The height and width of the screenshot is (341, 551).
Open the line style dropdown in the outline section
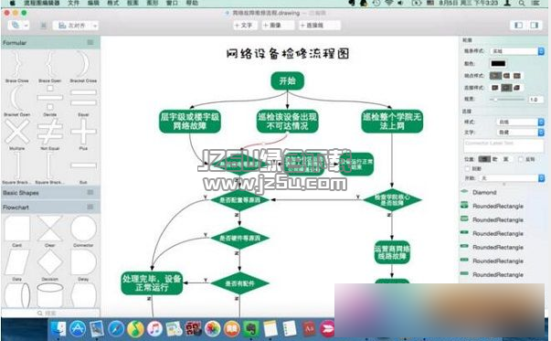517,51
